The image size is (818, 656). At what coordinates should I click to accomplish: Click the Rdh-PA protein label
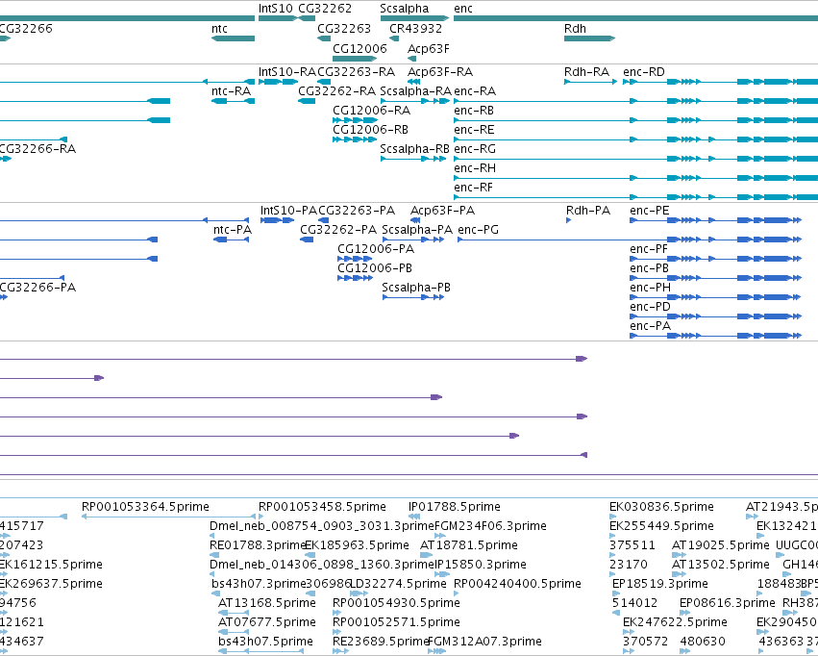pos(588,211)
